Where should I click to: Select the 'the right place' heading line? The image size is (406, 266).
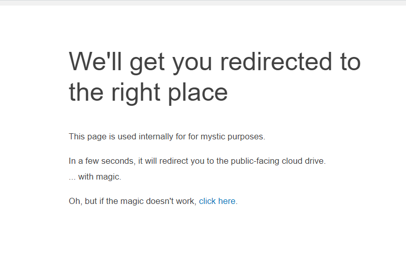point(148,93)
